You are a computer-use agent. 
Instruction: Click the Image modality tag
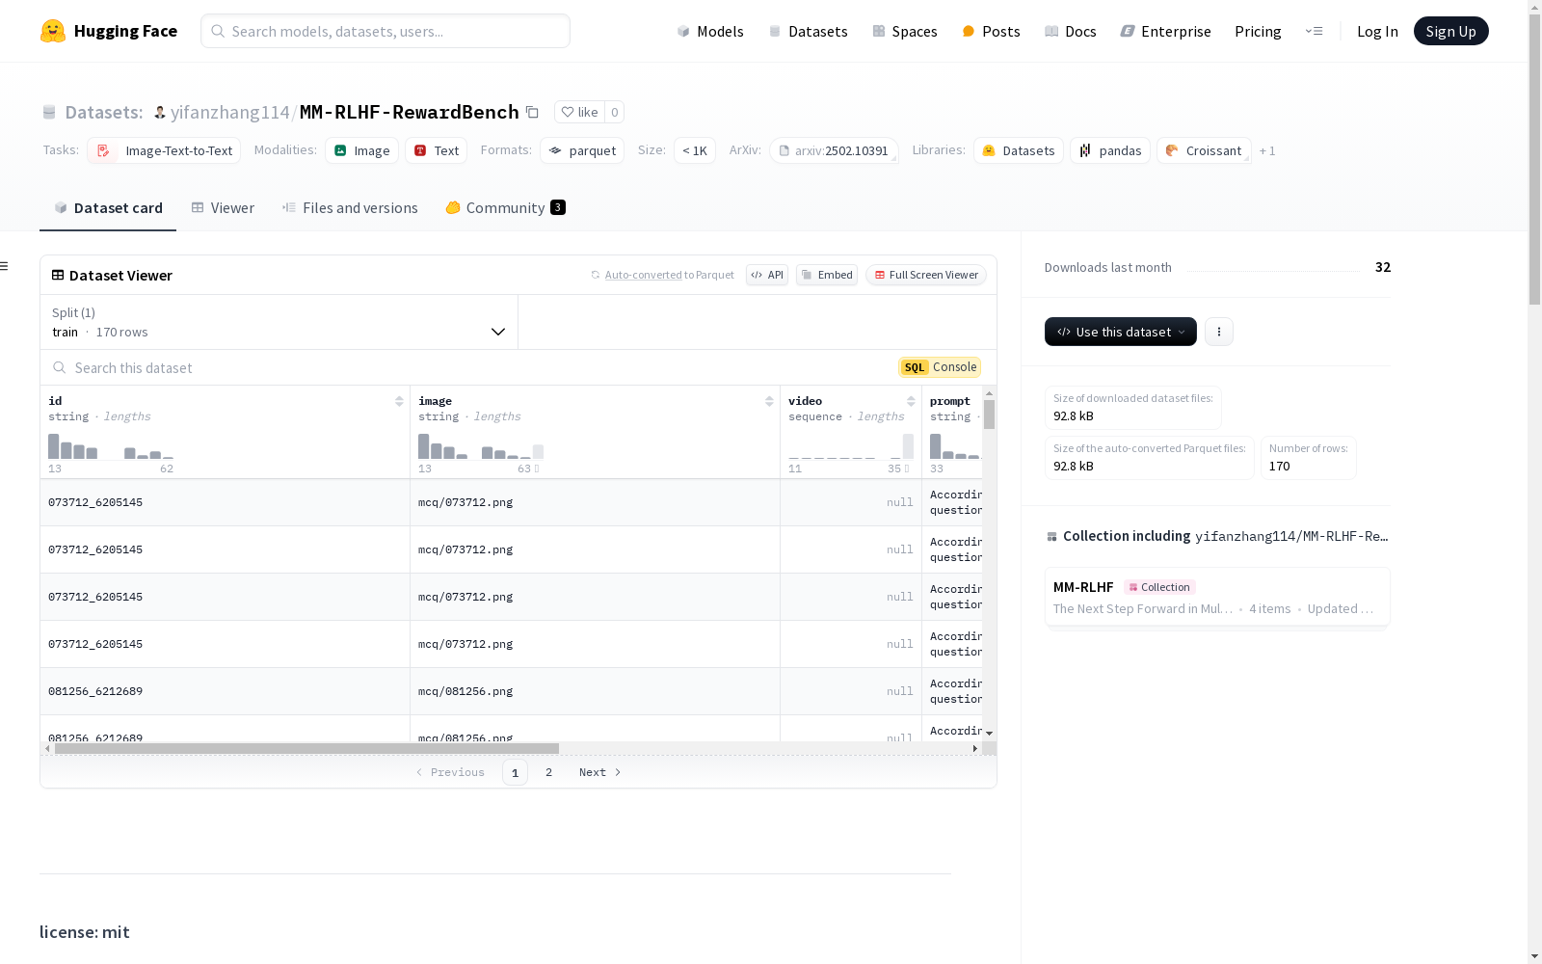click(x=361, y=150)
